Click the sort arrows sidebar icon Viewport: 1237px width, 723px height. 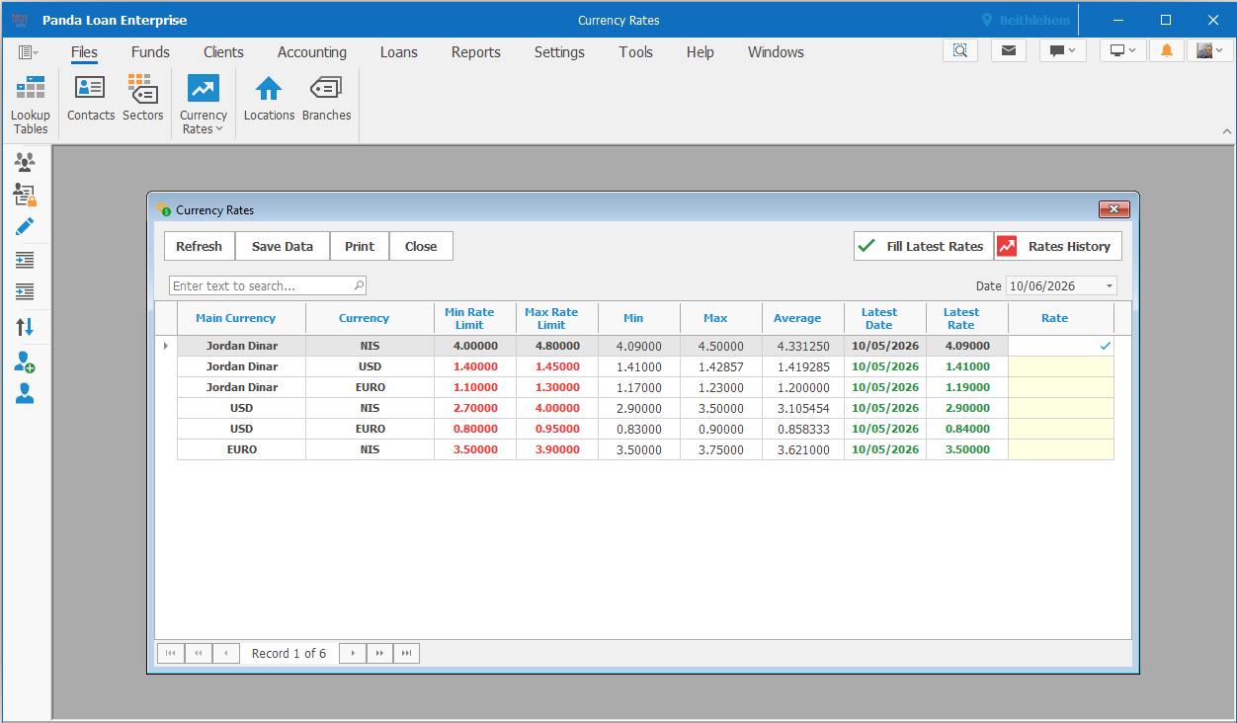[25, 326]
